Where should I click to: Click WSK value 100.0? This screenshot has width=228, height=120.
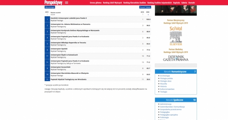pyautogui.click(x=148, y=19)
